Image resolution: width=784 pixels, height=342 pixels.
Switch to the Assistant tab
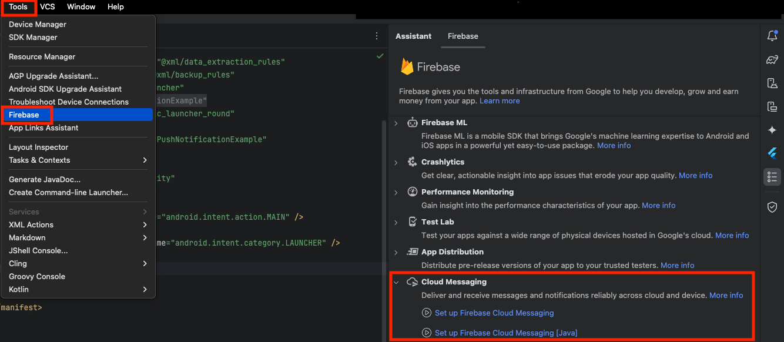coord(413,36)
